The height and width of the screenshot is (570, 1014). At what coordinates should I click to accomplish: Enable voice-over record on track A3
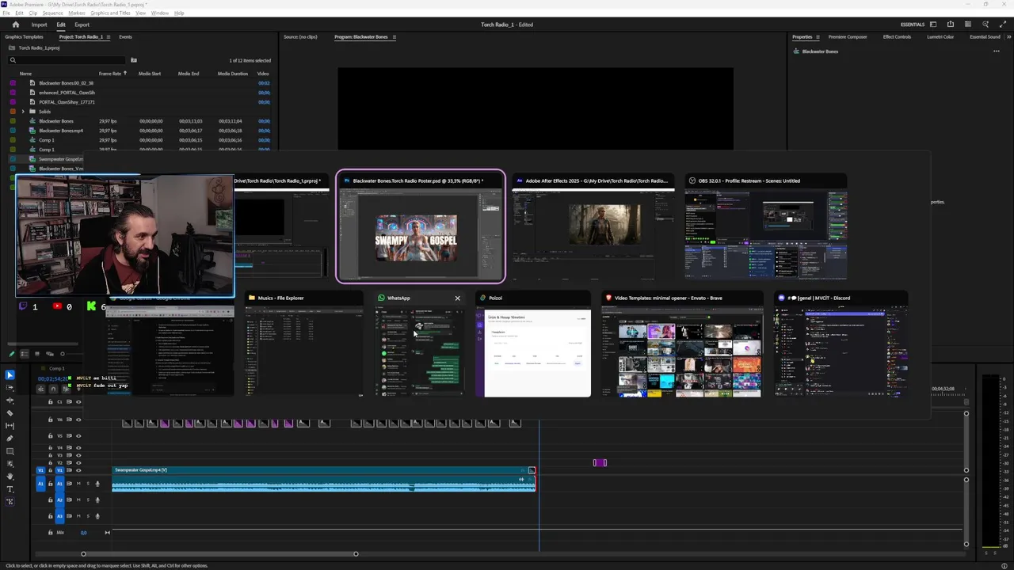pos(97,516)
